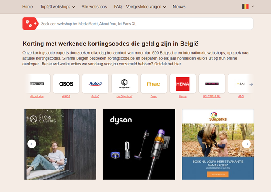Open the Belgian flag country selector

click(x=248, y=7)
